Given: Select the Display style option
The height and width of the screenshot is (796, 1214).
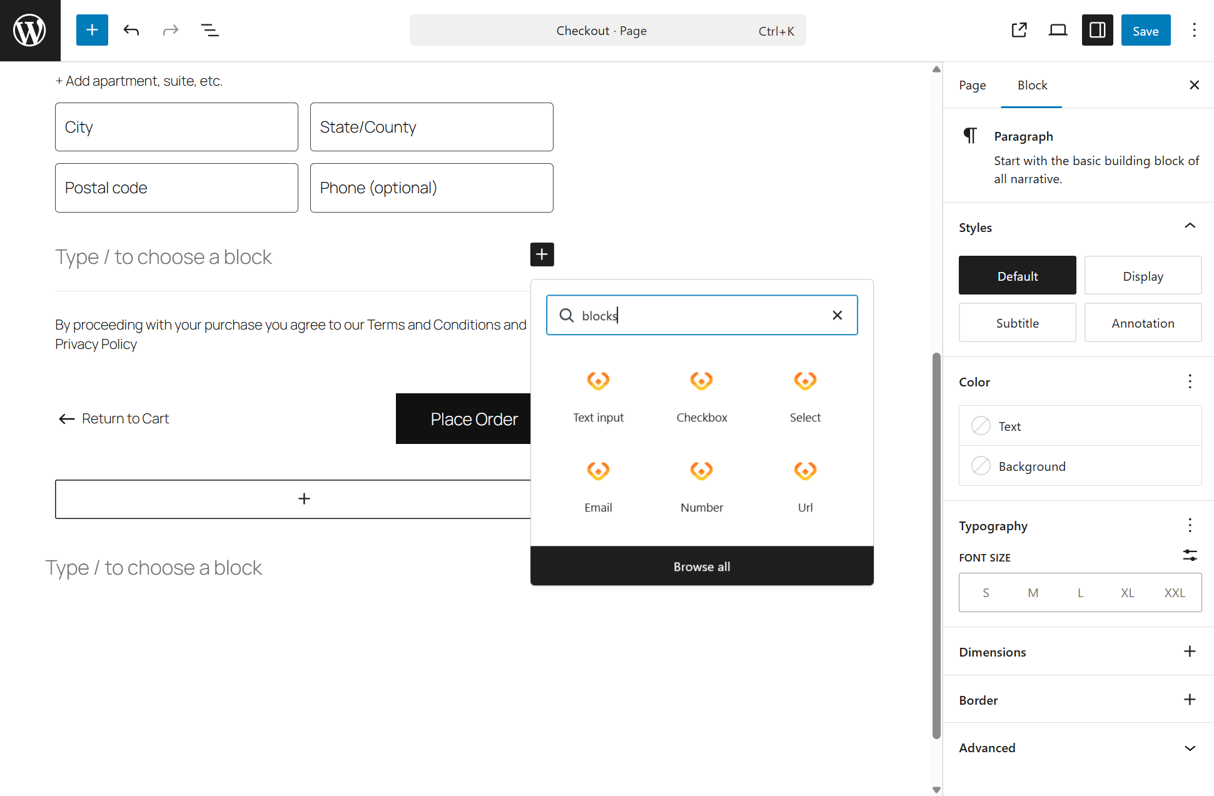Looking at the screenshot, I should tap(1142, 276).
